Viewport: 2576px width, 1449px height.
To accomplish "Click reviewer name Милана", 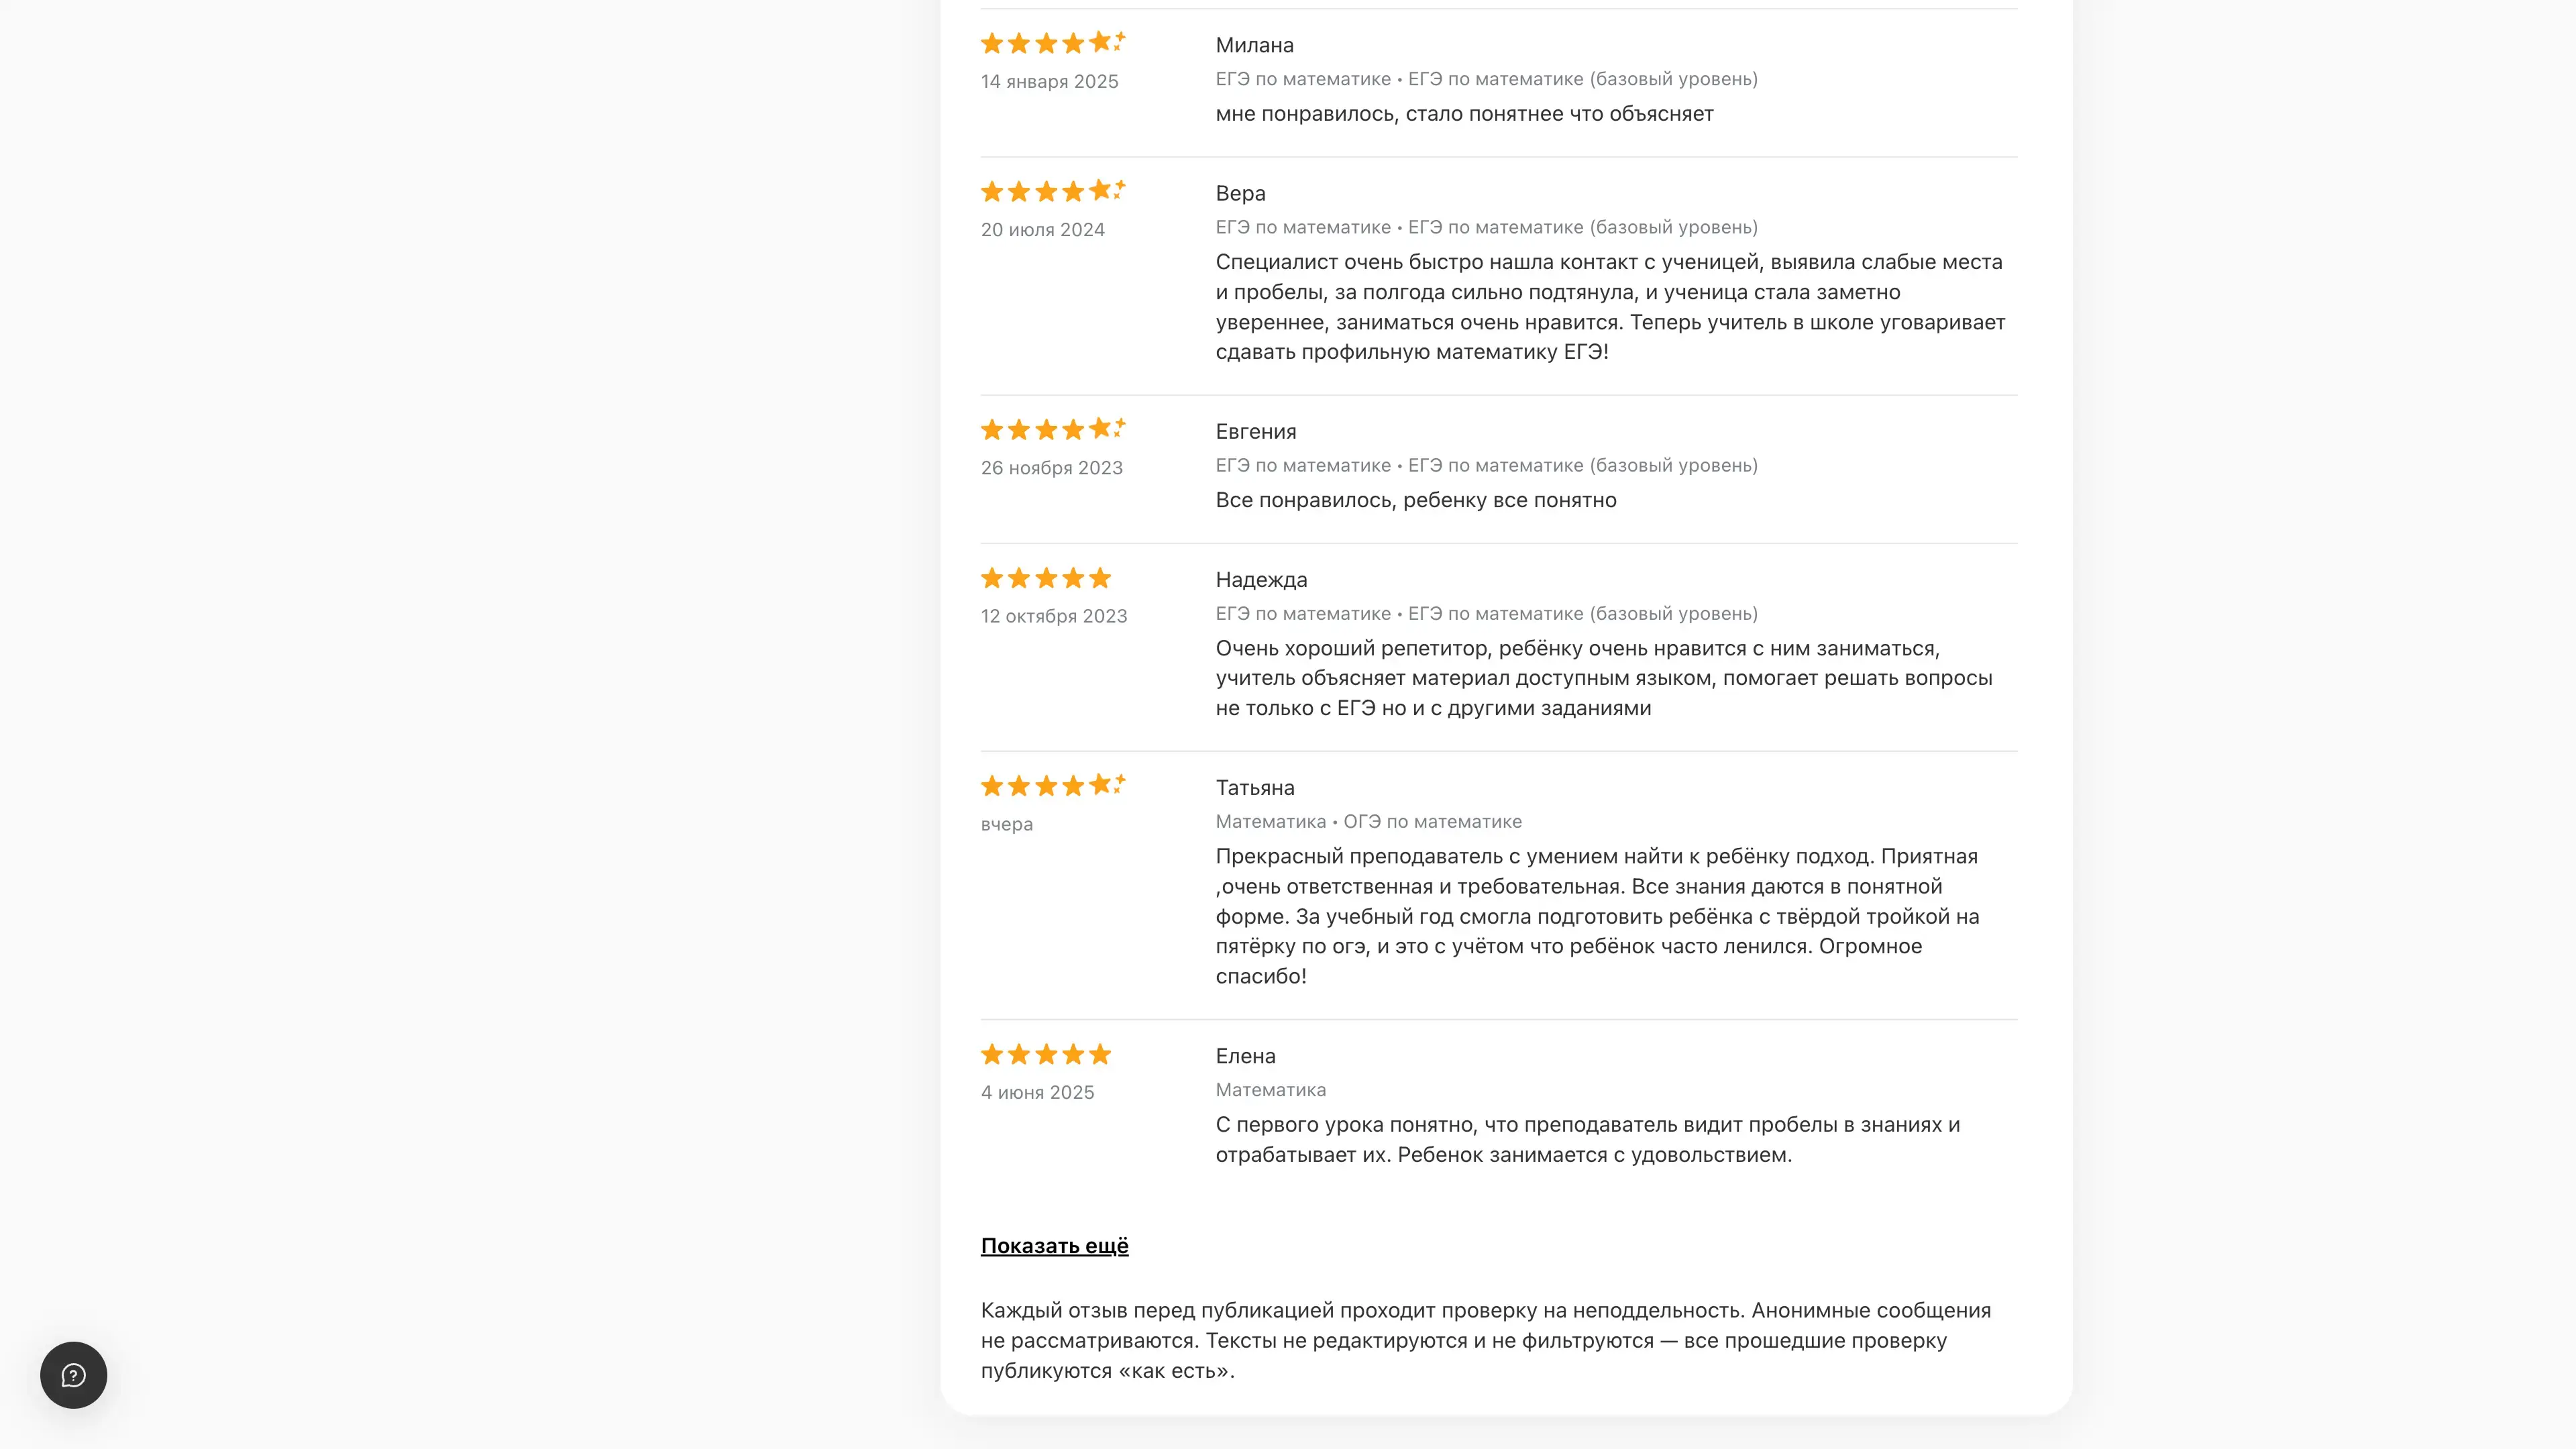I will click(x=1254, y=45).
